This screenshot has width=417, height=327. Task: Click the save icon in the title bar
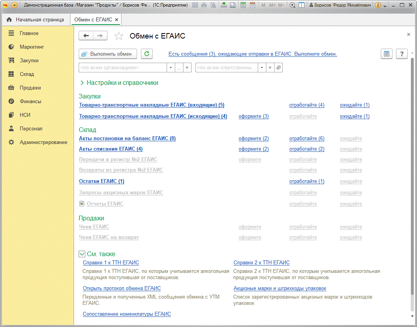(x=195, y=5)
